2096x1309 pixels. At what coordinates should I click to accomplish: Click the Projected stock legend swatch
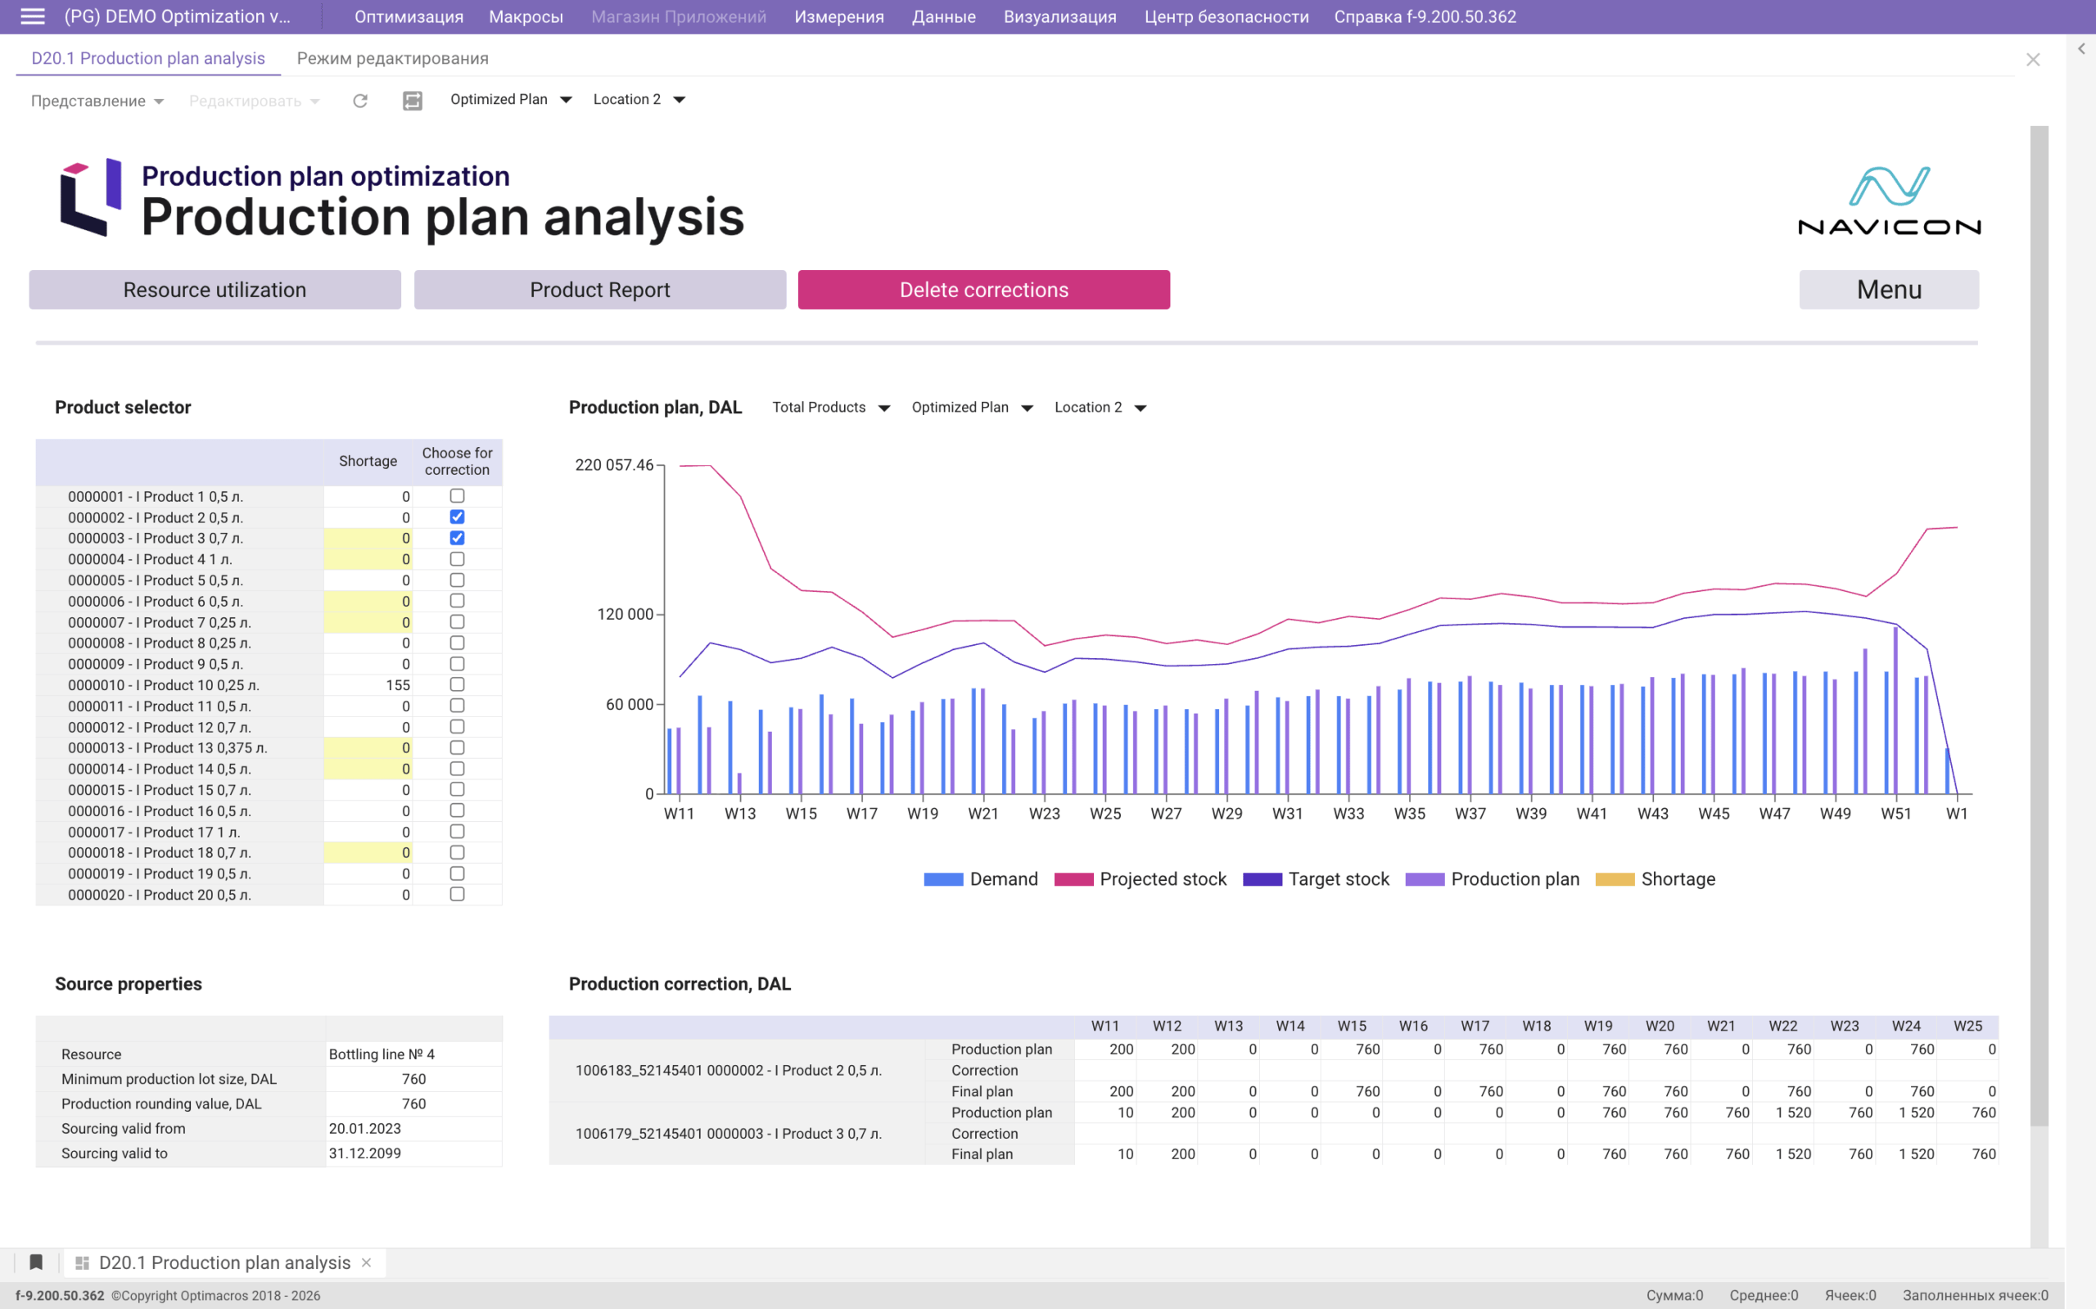click(1073, 879)
